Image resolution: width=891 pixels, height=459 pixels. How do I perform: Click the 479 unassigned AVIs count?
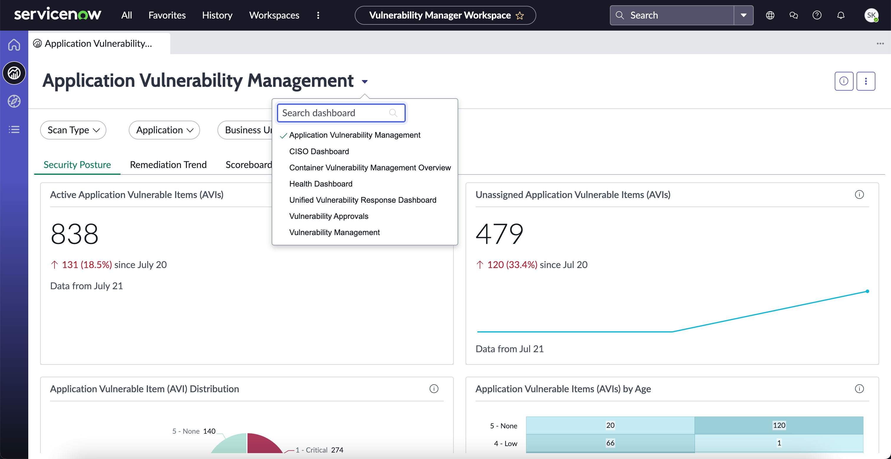(499, 234)
